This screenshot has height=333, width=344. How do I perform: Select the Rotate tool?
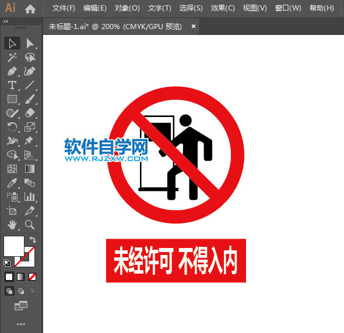[12, 127]
